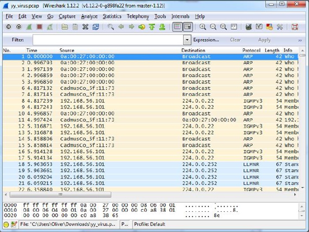Click Profile: Default in status bar
The image size is (309, 232).
[149, 224]
